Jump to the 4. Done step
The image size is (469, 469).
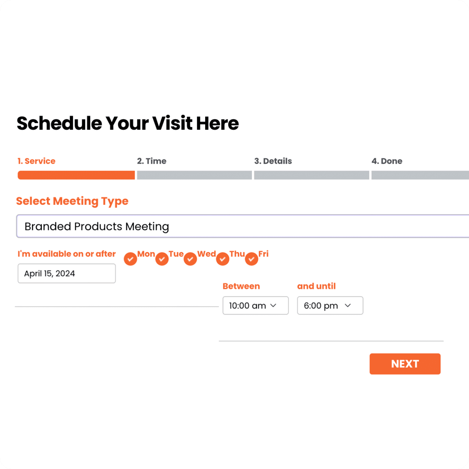[x=387, y=161]
